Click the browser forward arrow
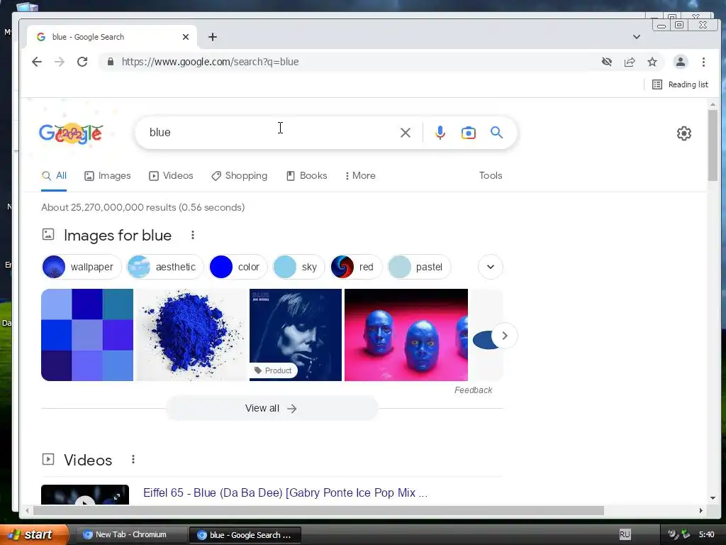Viewport: 726px width, 545px height. point(60,62)
